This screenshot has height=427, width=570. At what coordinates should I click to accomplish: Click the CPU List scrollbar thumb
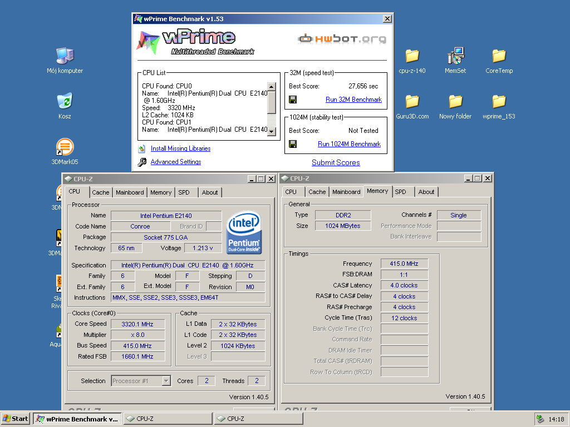pos(272,102)
